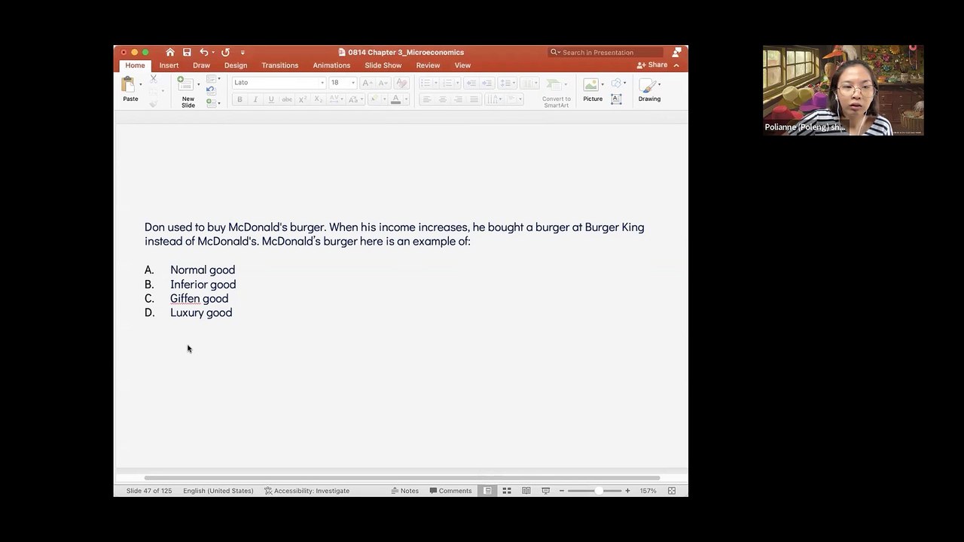Open the slide Layout menu icon
The height and width of the screenshot is (542, 964).
point(212,79)
